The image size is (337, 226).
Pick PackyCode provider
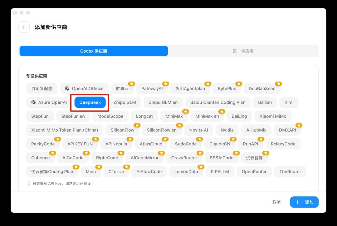pos(43,144)
